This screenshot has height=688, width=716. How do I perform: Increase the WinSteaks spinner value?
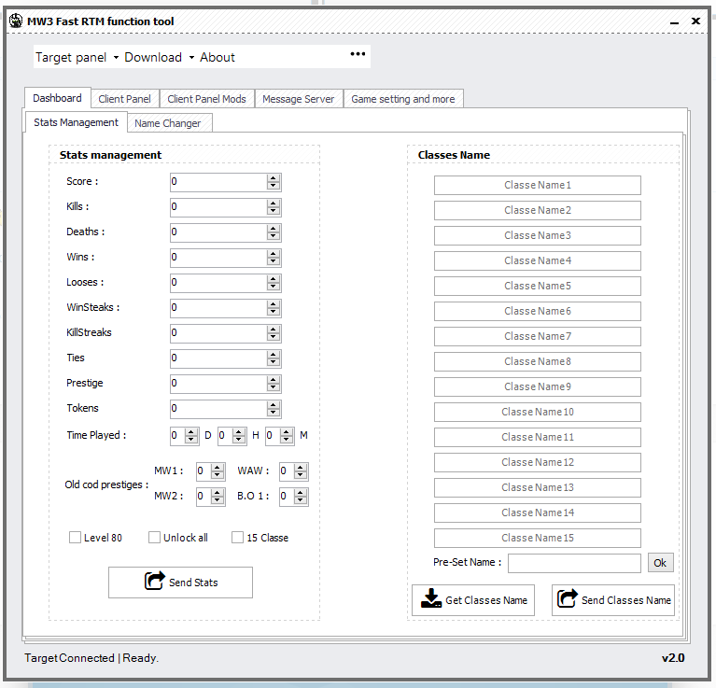click(274, 304)
